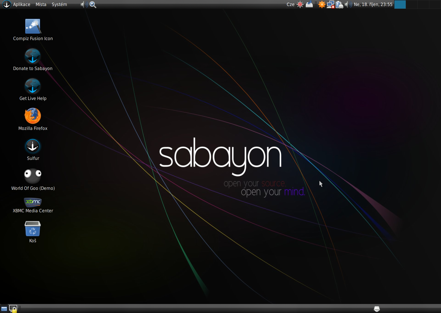Open the Aplikace menu
Screen dimensions: 441x313
point(22,4)
